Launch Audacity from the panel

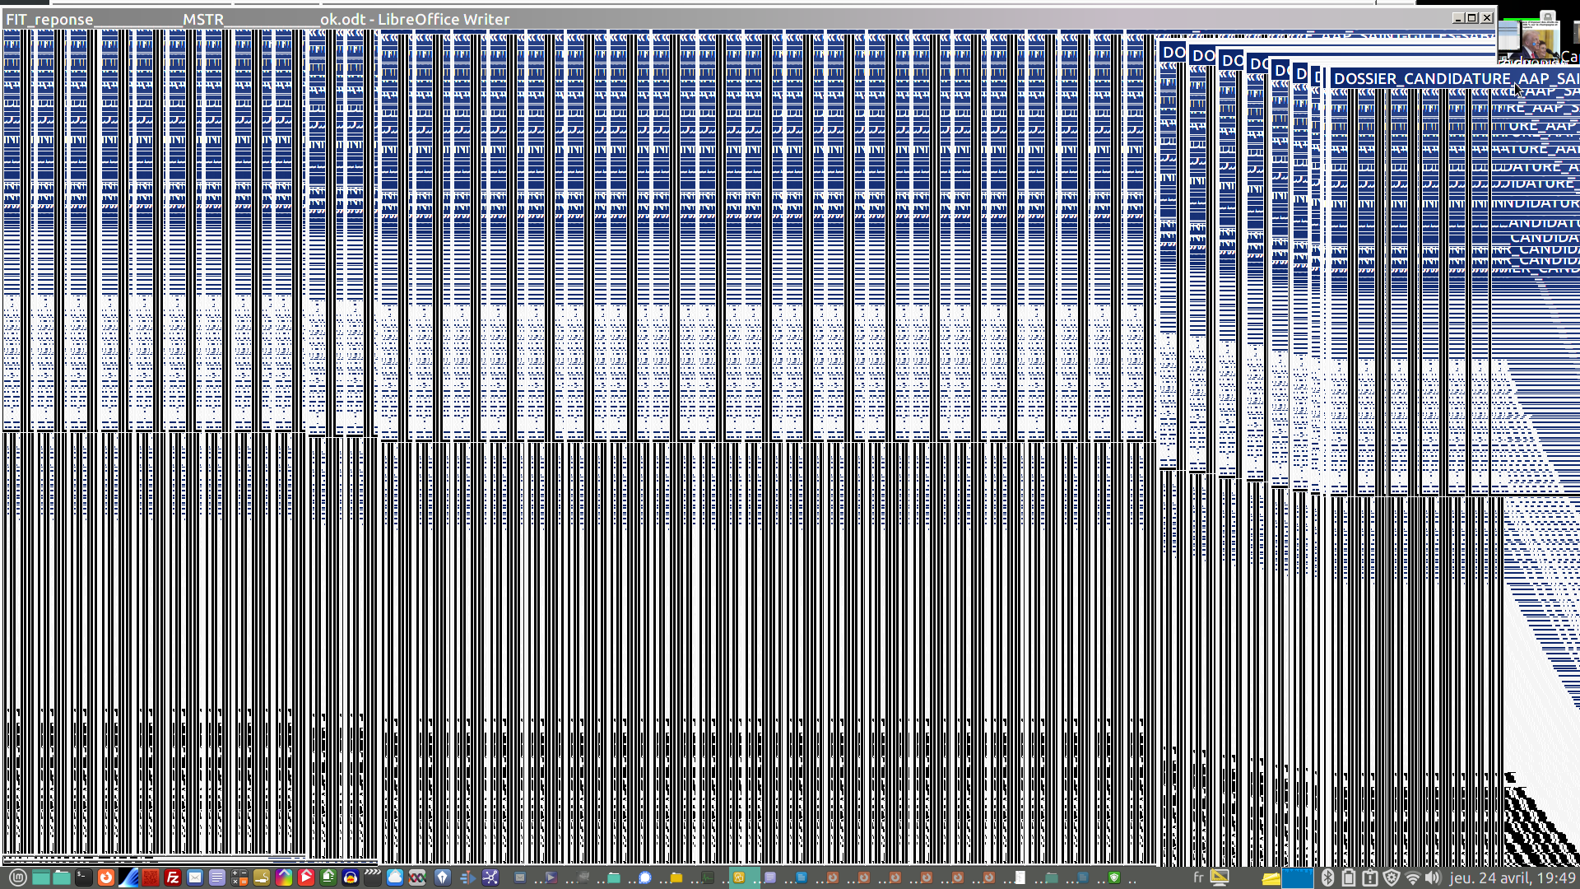coord(351,877)
